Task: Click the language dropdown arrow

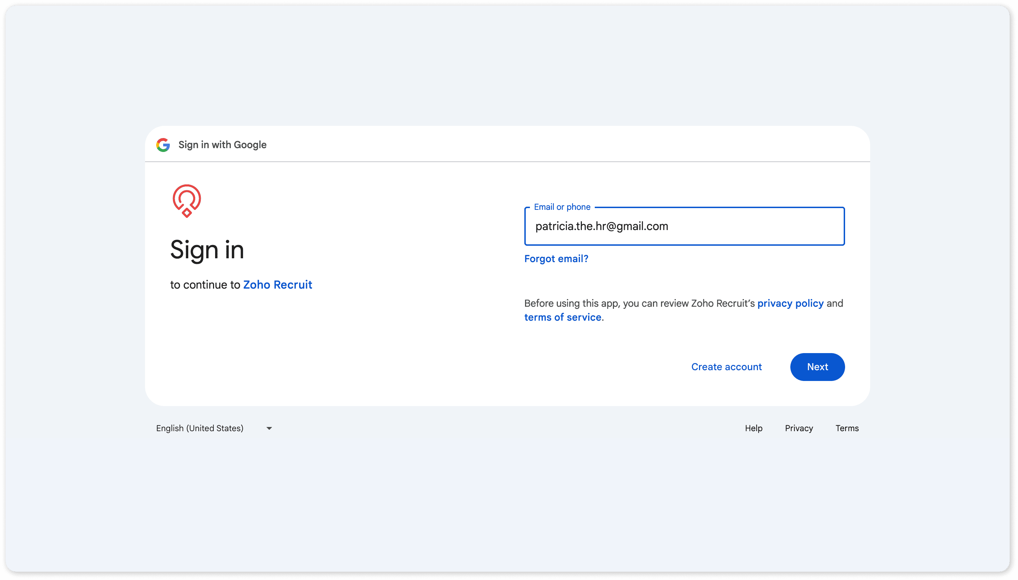Action: click(x=269, y=428)
